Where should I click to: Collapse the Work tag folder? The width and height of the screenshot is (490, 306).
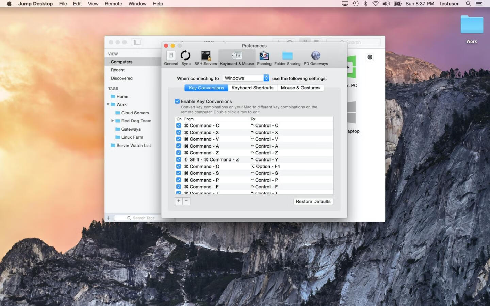(108, 104)
